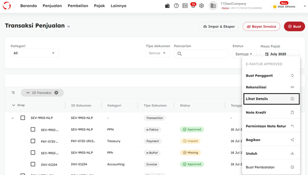Open the Status Semua dropdown
This screenshot has width=308, height=175.
click(x=244, y=54)
